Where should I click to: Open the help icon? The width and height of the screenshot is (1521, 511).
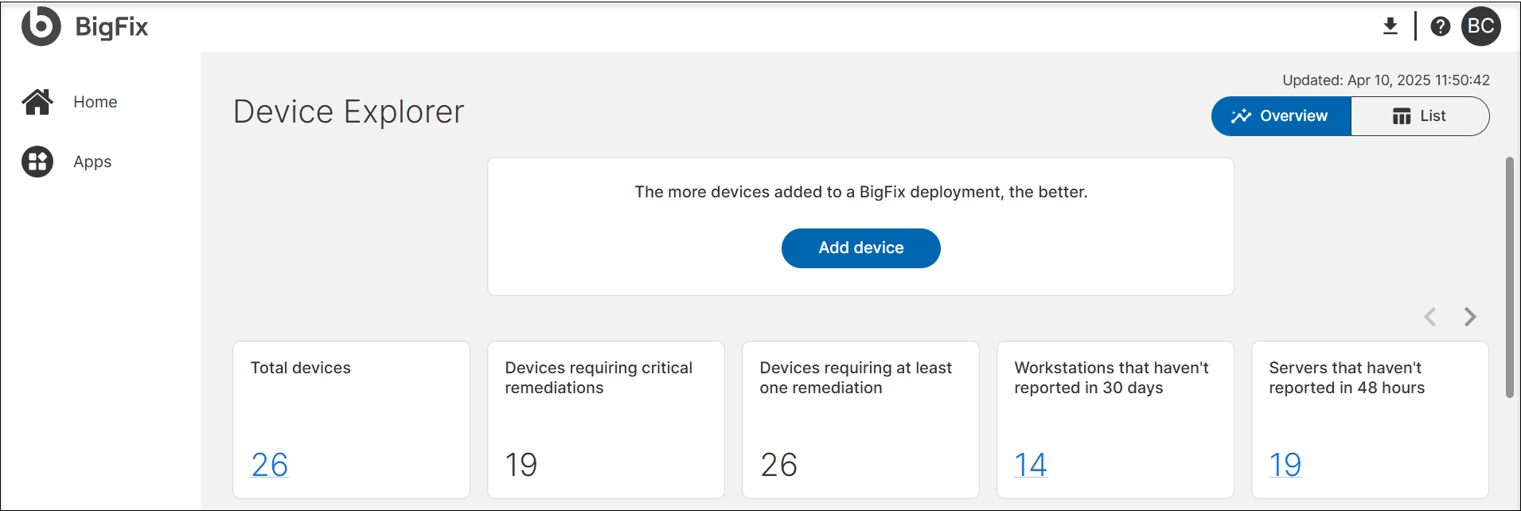1440,26
